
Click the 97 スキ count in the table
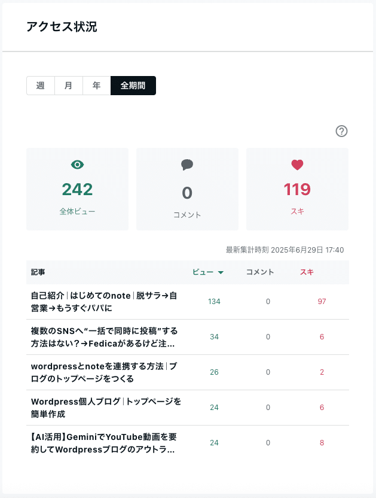pyautogui.click(x=322, y=301)
